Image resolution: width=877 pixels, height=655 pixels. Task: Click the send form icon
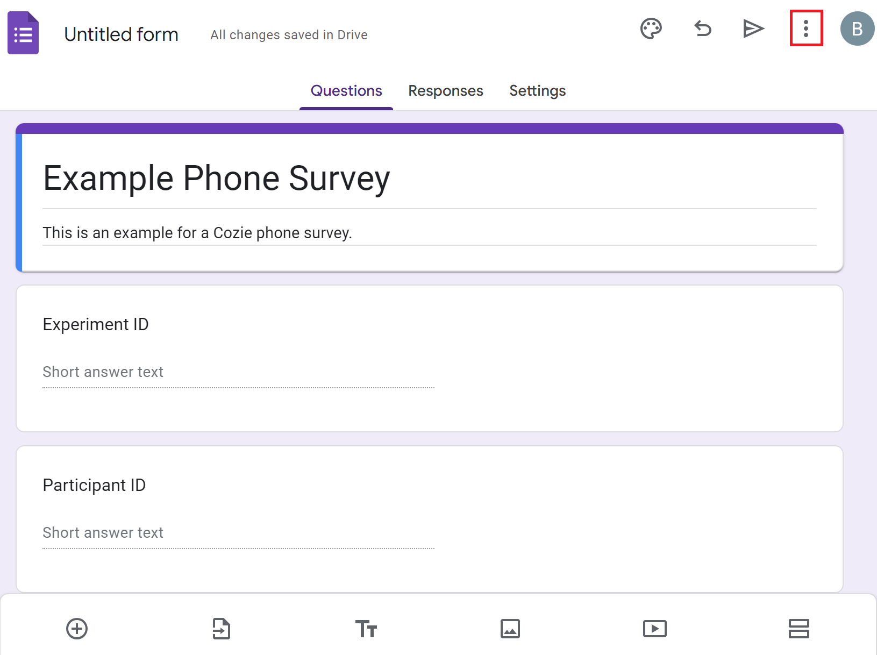click(753, 29)
